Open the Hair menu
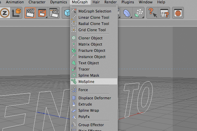 click(96, 2)
